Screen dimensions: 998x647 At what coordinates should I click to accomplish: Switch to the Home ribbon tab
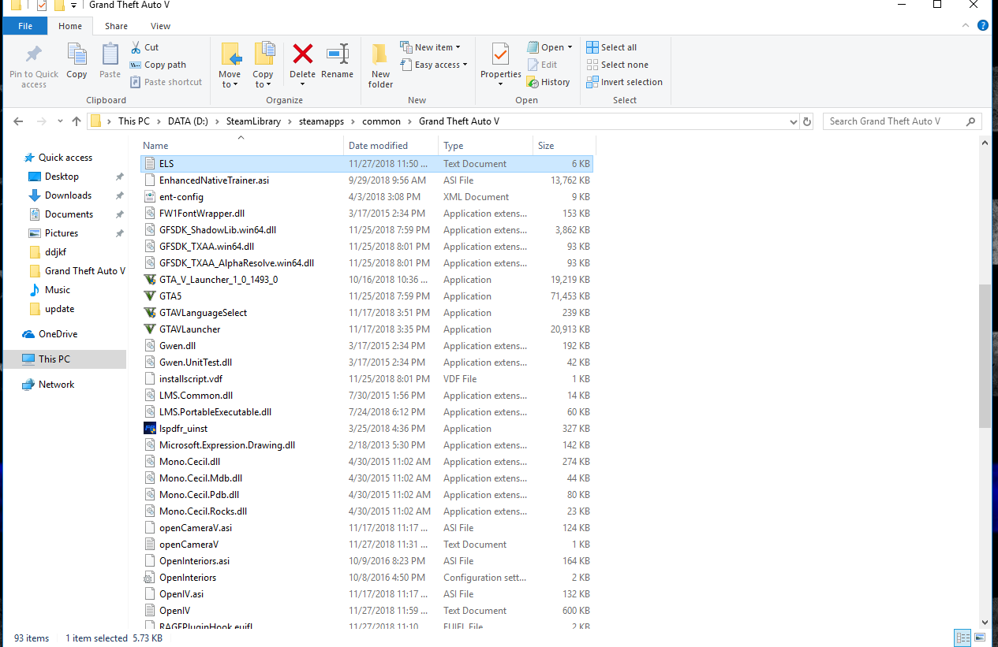(70, 26)
